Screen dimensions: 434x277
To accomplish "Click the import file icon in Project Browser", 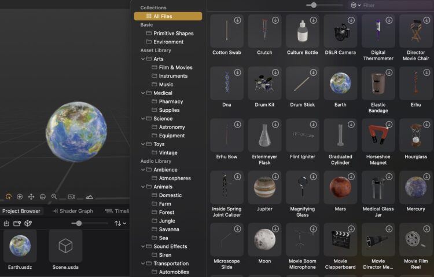I will click(x=6, y=223).
